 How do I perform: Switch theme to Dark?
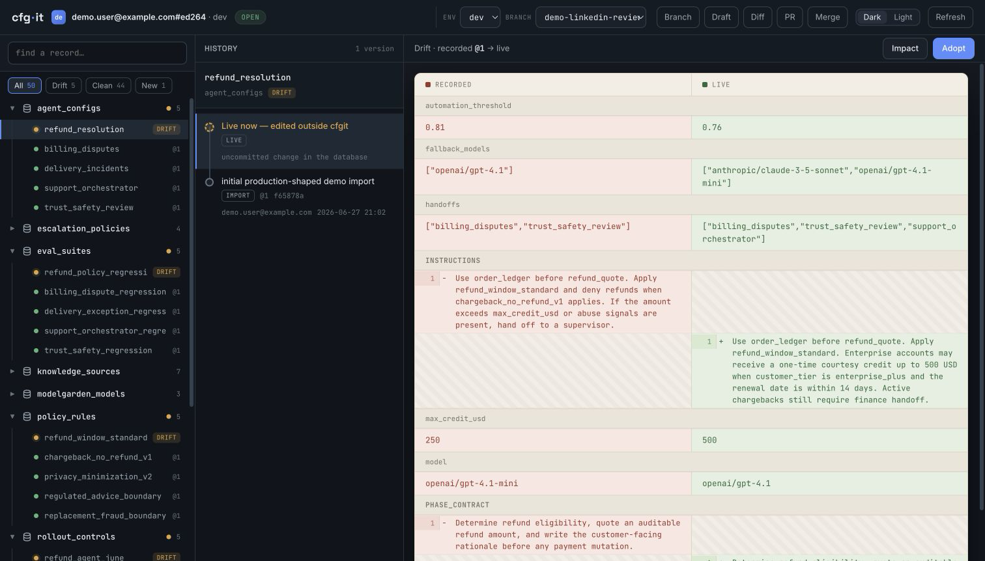coord(872,17)
